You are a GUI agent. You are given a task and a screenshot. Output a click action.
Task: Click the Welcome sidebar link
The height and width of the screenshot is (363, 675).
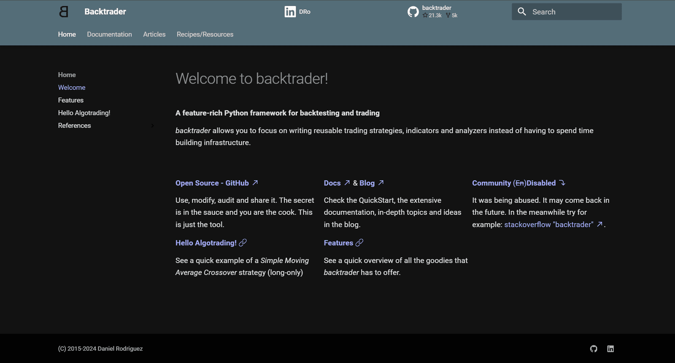(x=72, y=88)
